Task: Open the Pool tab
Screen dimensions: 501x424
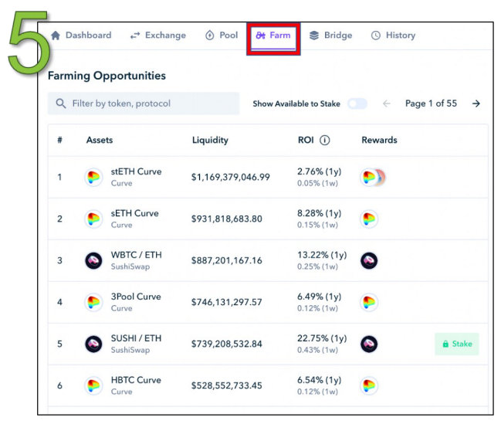Action: 222,36
